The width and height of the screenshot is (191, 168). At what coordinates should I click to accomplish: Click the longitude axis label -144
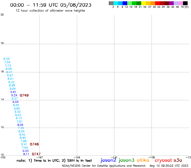(77, 157)
